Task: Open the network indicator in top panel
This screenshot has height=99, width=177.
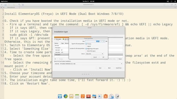Action: tap(171, 1)
